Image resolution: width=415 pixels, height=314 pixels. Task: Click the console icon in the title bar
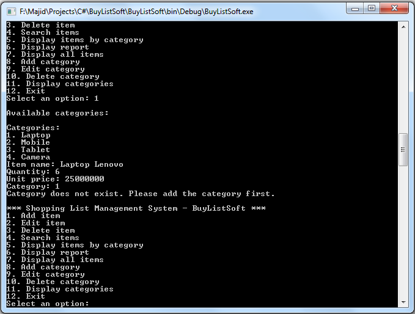[x=11, y=11]
